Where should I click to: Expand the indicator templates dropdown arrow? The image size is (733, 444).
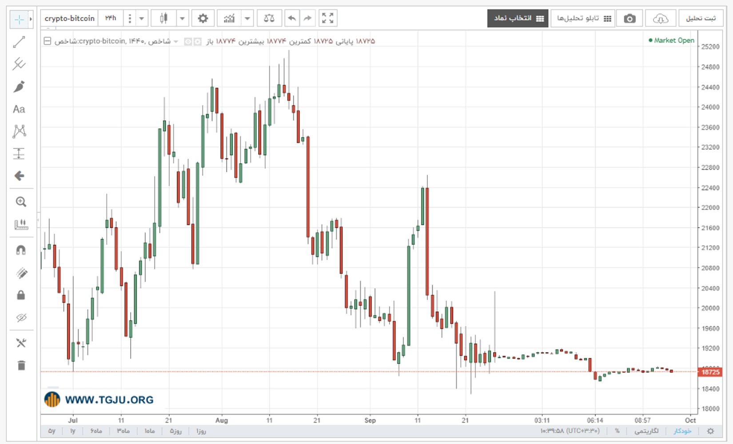click(247, 19)
